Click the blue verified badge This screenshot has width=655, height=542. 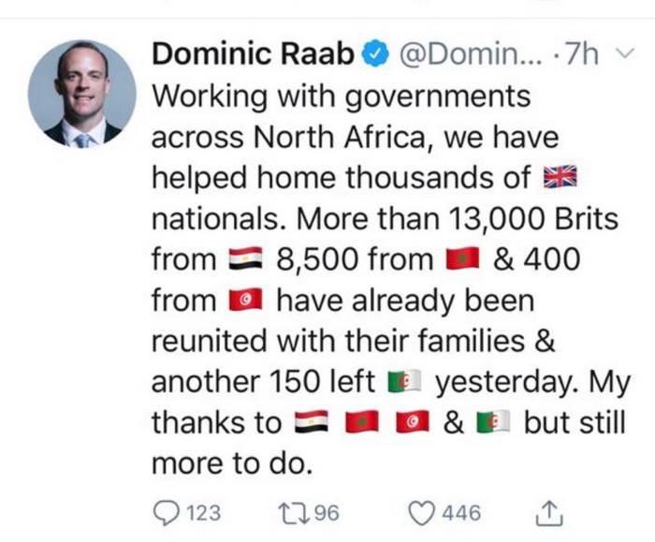pos(376,54)
